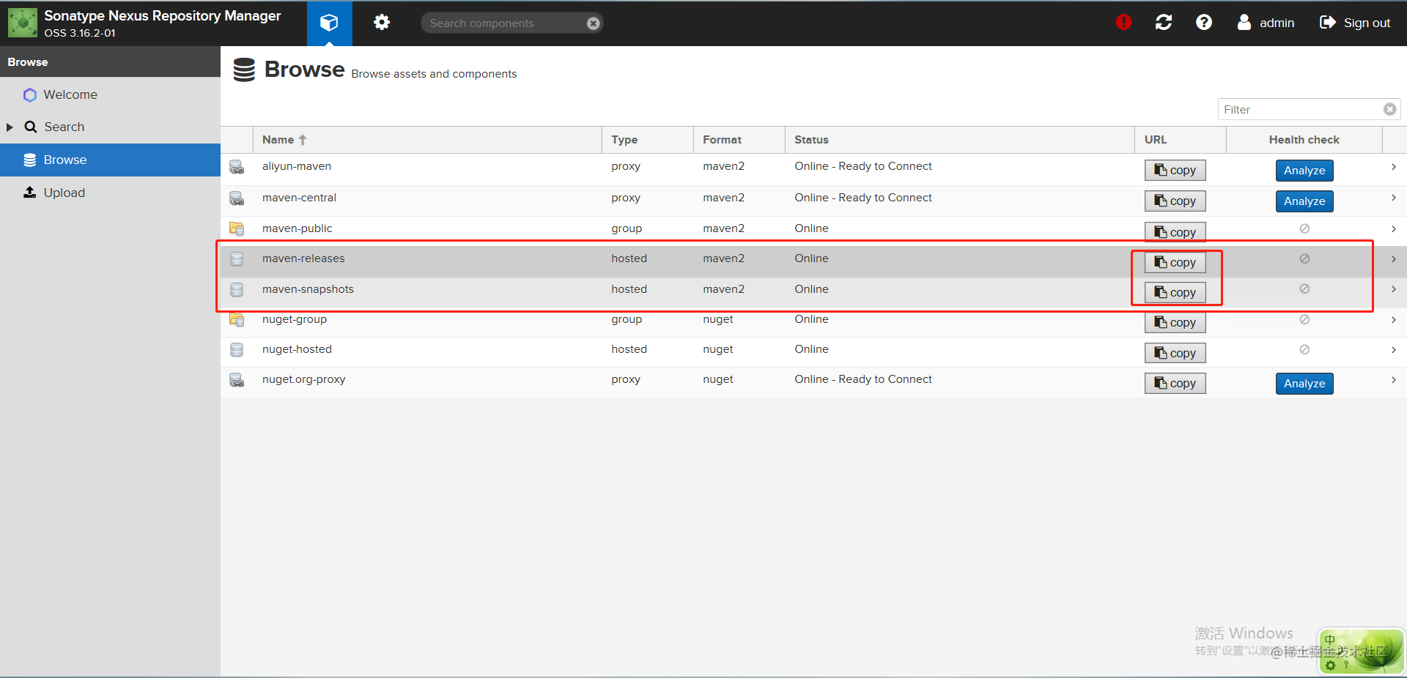
Task: Click the refresh icon in the header
Action: click(1164, 23)
